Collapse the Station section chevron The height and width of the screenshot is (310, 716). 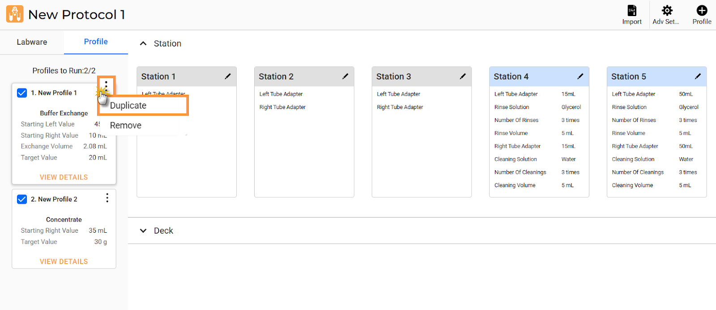(143, 43)
